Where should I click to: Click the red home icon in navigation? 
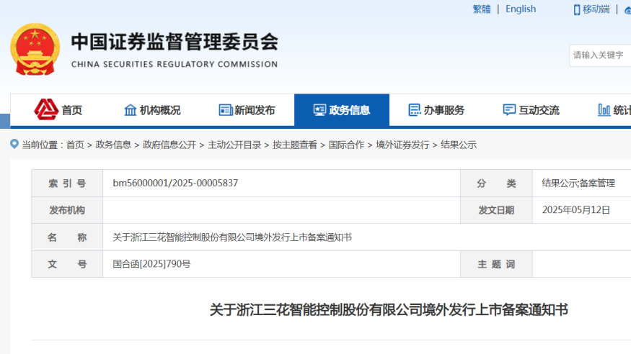click(x=46, y=109)
